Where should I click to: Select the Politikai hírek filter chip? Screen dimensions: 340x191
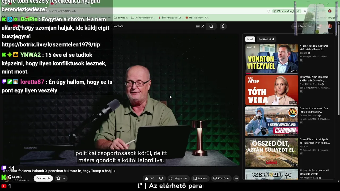click(266, 39)
